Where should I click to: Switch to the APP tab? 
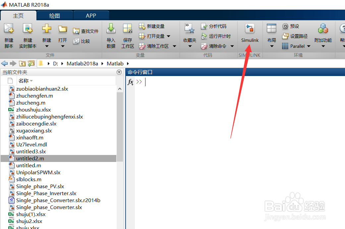(x=91, y=16)
